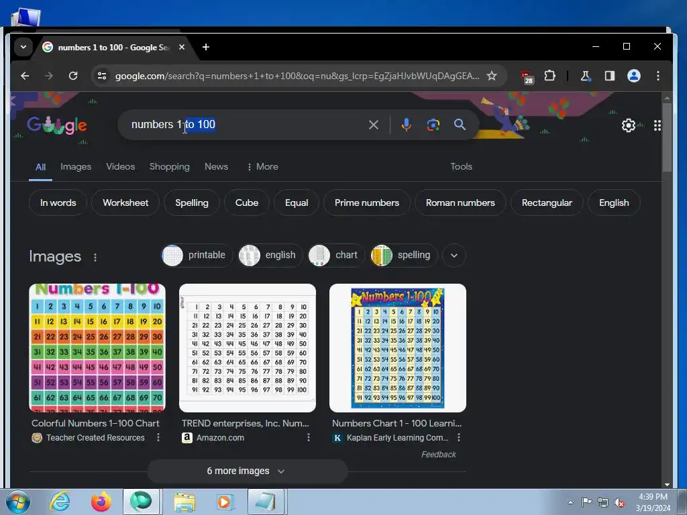The height and width of the screenshot is (515, 687).
Task: Filter by Cube chip
Action: pos(247,203)
